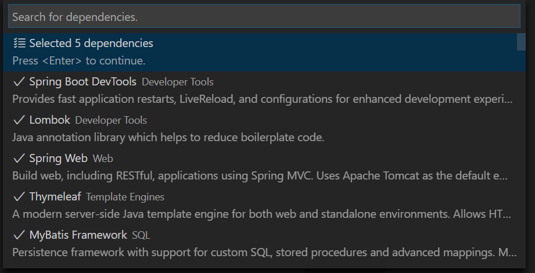Click the Persistence framework description text

pyautogui.click(x=261, y=253)
